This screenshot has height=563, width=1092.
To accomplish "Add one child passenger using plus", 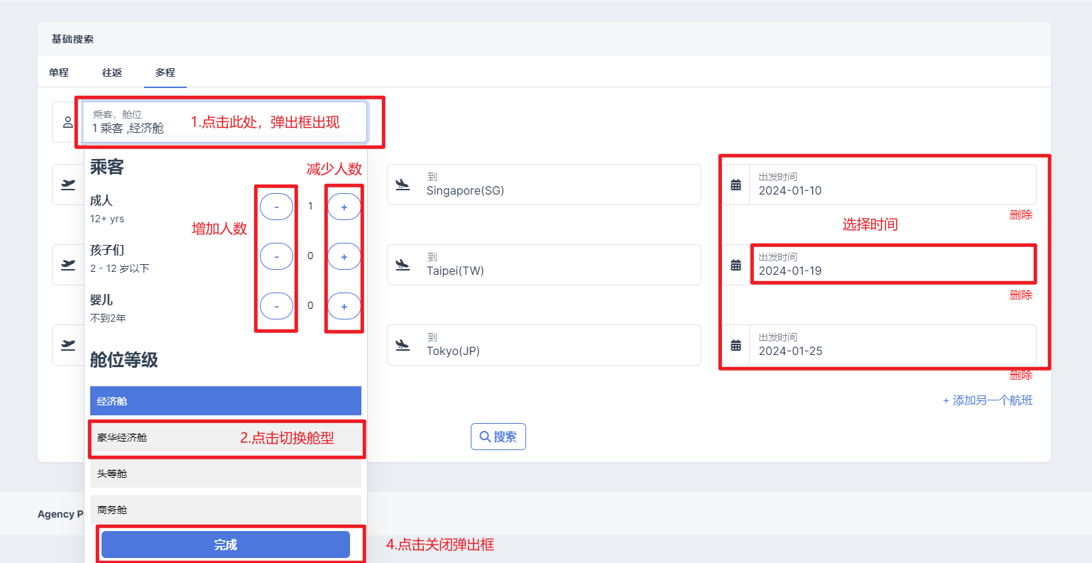I will [344, 257].
